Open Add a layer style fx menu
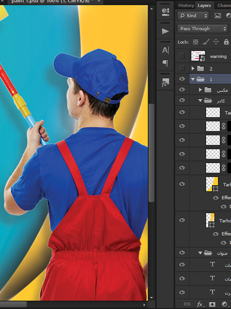Viewport: 231px width, 309px height. point(200,304)
